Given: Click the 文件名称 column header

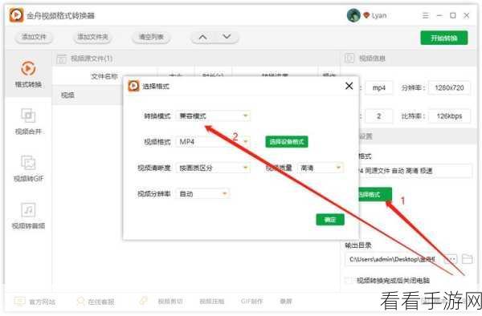Looking at the screenshot, I should tap(104, 76).
